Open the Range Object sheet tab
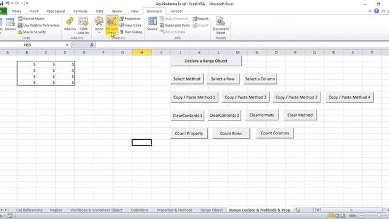Viewport: 389px width, 219px height. coord(212,210)
